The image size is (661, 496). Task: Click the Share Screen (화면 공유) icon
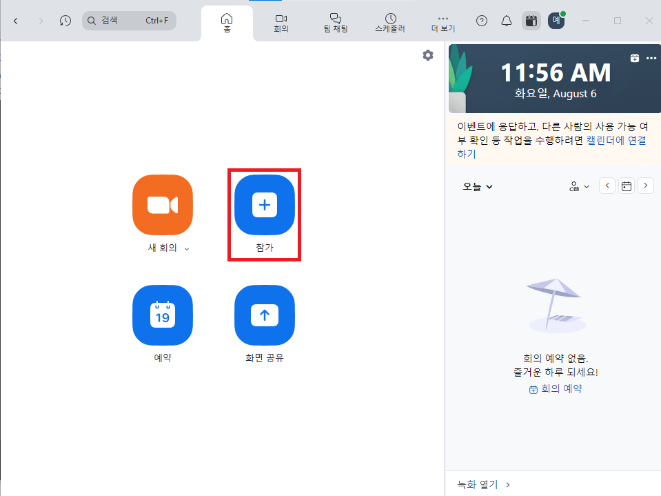pos(264,315)
